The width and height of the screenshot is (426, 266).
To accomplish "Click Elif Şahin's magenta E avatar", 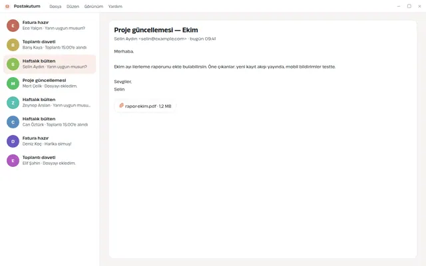I will pos(13,160).
